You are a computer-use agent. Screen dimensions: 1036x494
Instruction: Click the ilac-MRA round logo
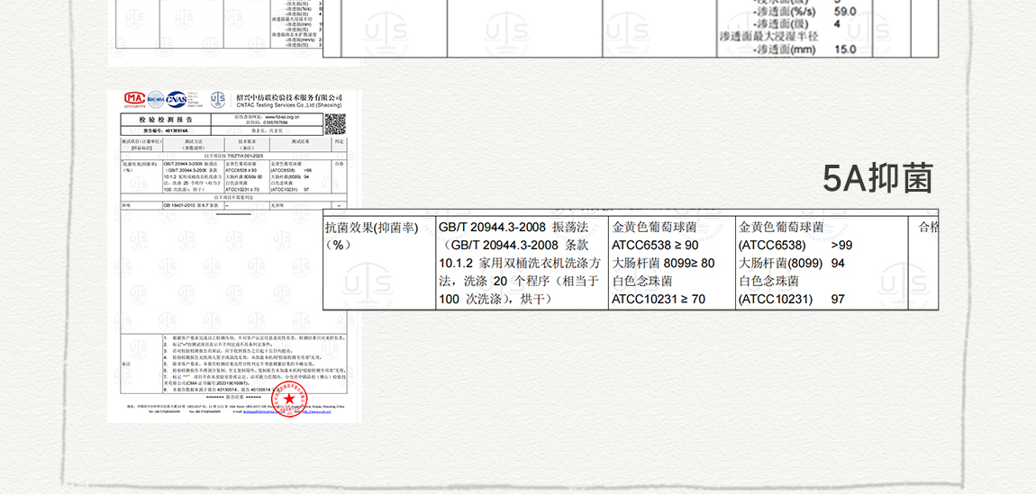pyautogui.click(x=156, y=100)
